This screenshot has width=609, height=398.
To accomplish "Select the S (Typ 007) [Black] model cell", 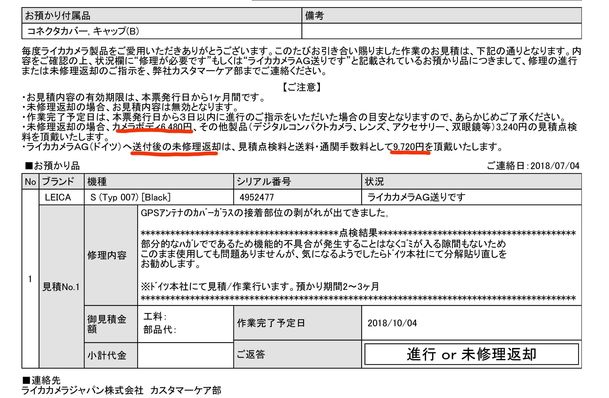I will (159, 197).
